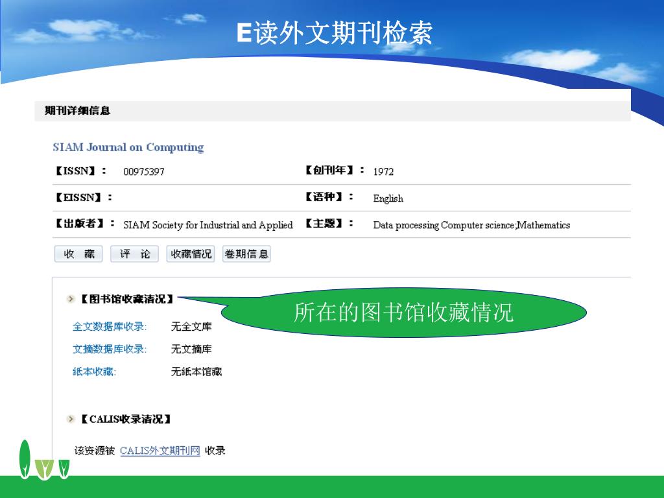The width and height of the screenshot is (664, 498).
Task: Click the 收藏 button
Action: click(x=78, y=254)
